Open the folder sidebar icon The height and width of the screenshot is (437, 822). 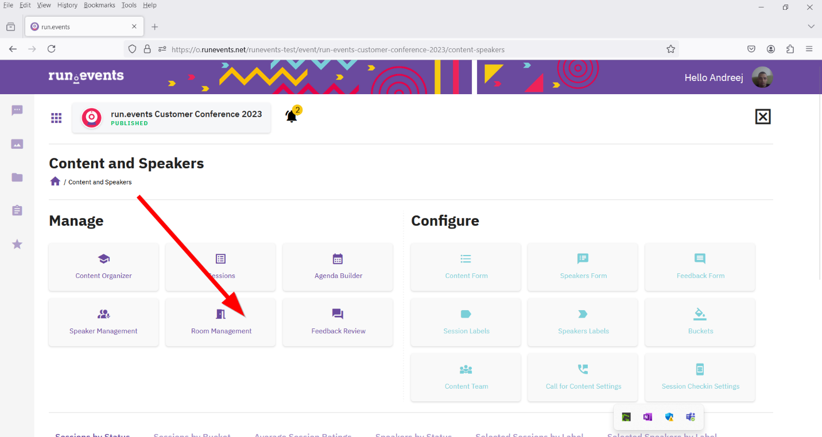coord(17,177)
